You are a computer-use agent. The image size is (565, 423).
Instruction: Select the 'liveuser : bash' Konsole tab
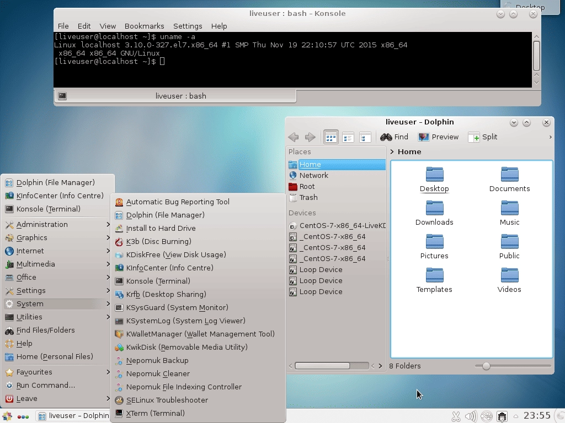tap(175, 96)
